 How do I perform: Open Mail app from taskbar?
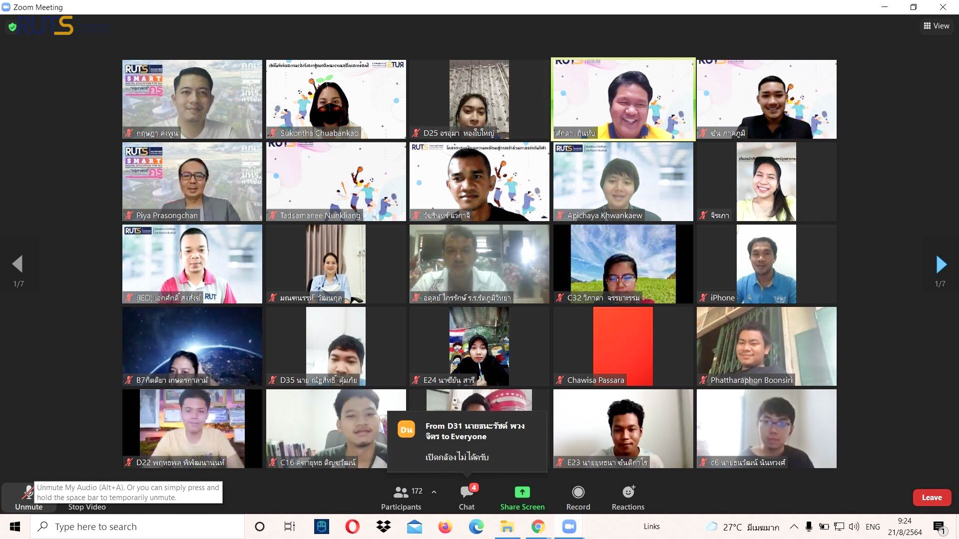click(x=415, y=527)
